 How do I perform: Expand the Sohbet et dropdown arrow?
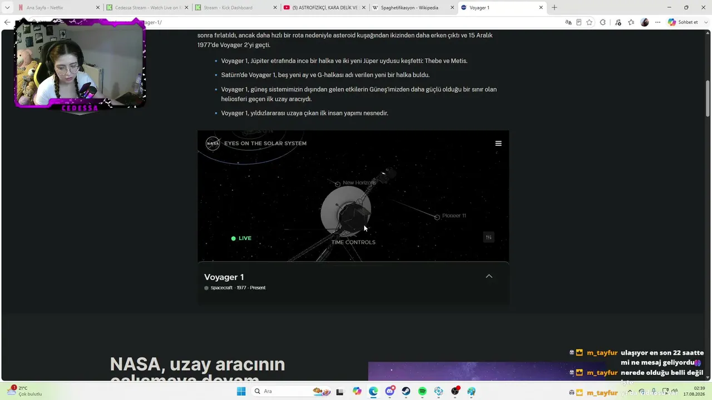706,22
